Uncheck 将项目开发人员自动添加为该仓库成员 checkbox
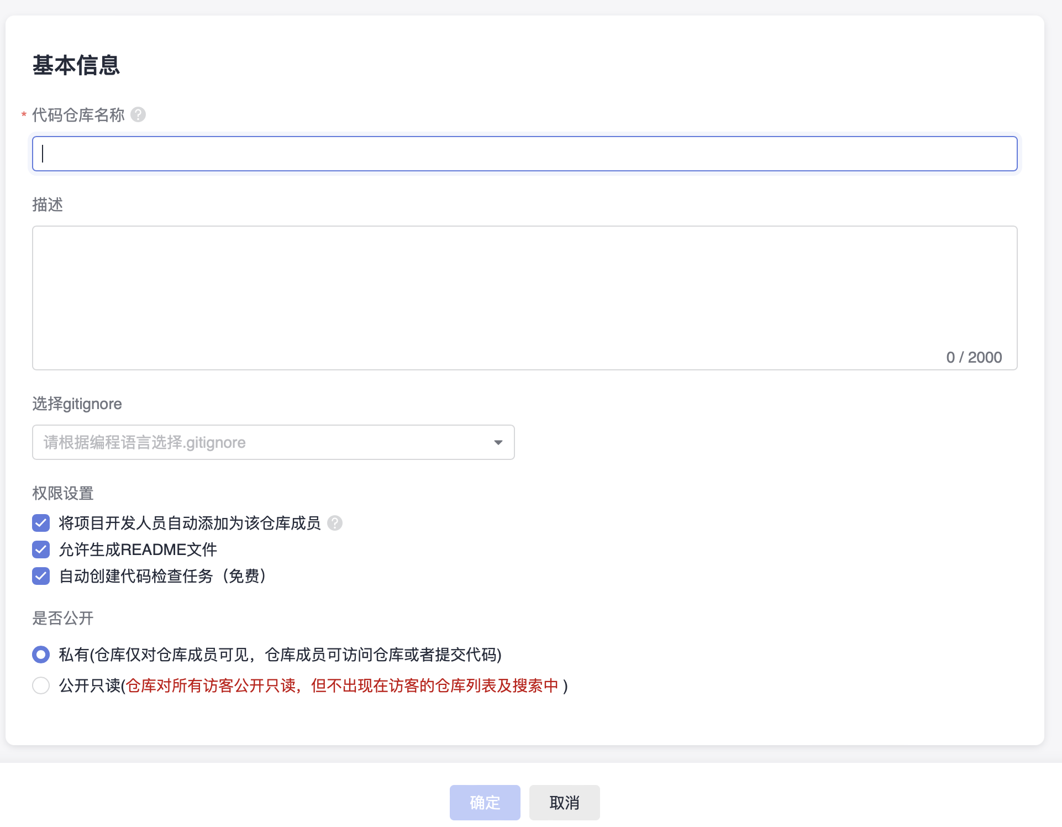Screen dimensions: 1062x827 click(41, 523)
